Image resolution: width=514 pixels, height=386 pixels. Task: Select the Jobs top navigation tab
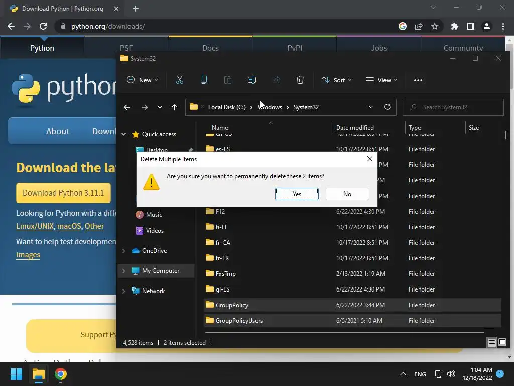[x=379, y=48]
